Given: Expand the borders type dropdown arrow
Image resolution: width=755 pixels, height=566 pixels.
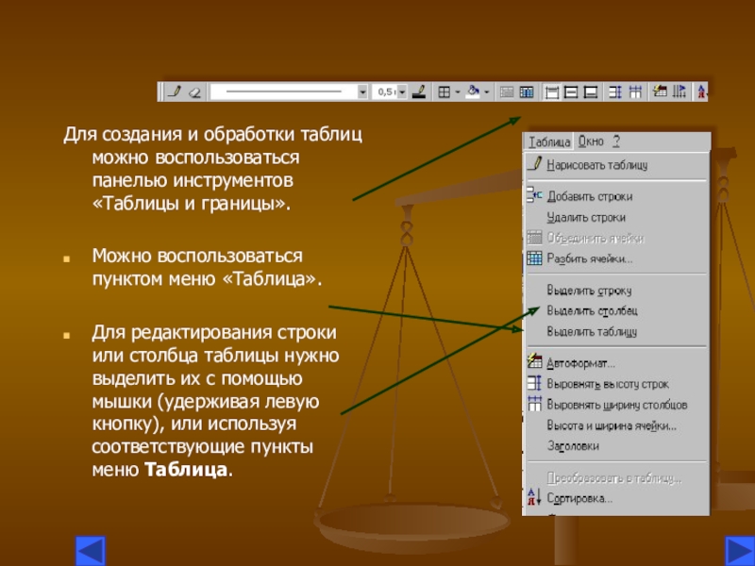Looking at the screenshot, I should click(457, 92).
